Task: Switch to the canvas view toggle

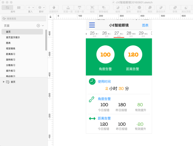Action: pos(7,7)
